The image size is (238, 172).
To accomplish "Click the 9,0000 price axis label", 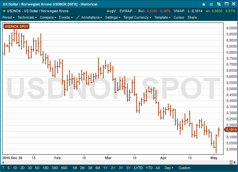I will pyautogui.click(x=232, y=28).
